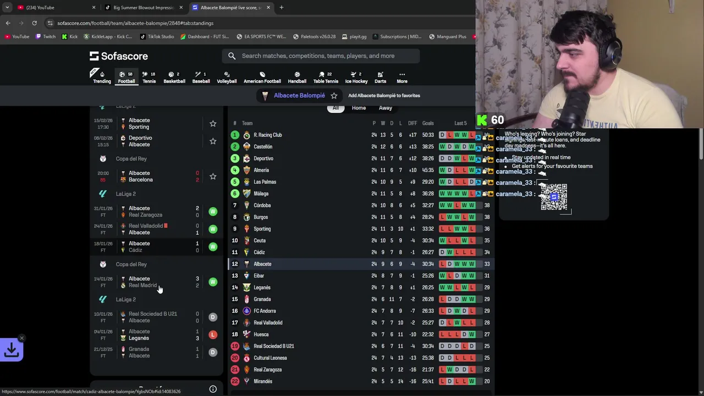704x396 pixels.
Task: Select the Ice Hockey sport icon
Action: 356,77
